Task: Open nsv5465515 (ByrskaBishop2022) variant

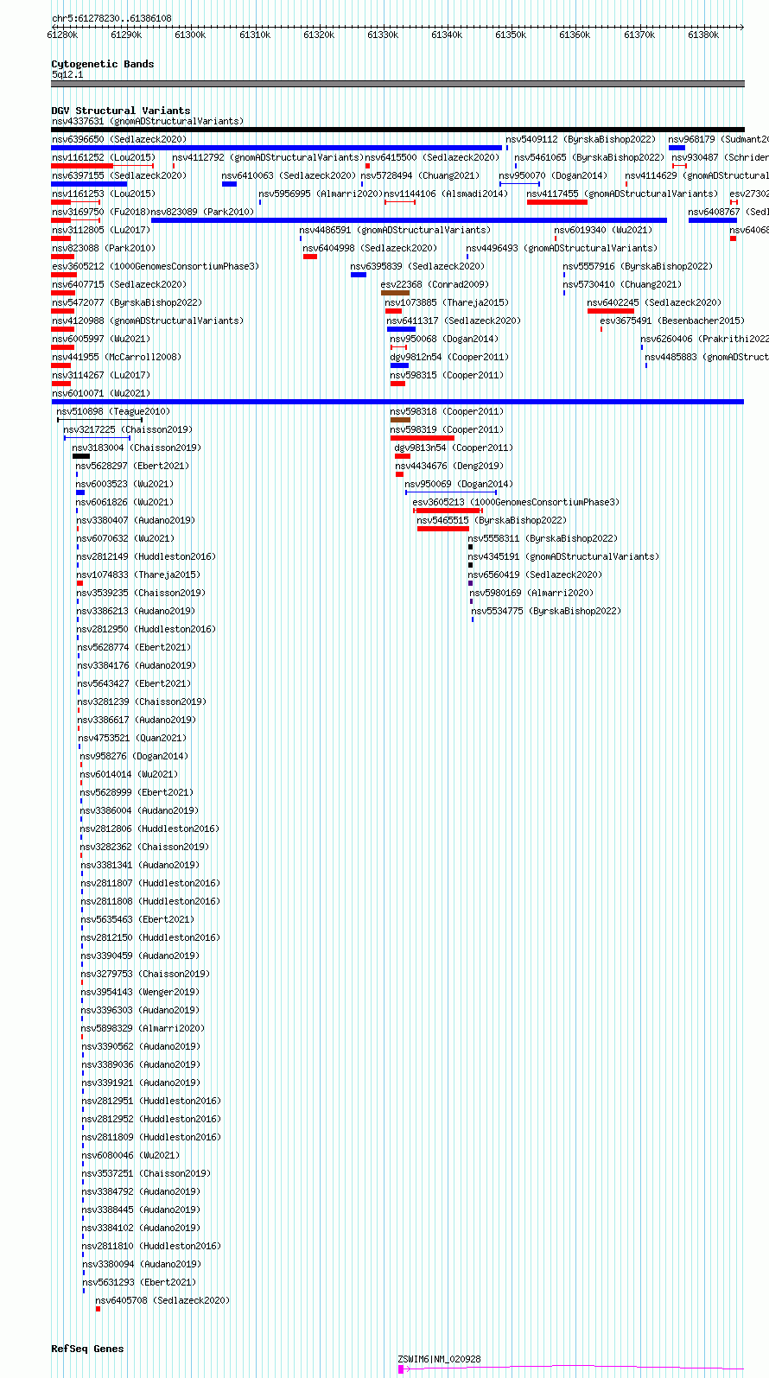Action: [492, 520]
